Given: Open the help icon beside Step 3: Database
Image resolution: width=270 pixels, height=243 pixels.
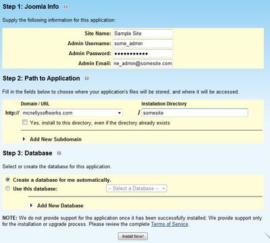Looking at the screenshot, I should click(x=59, y=153).
